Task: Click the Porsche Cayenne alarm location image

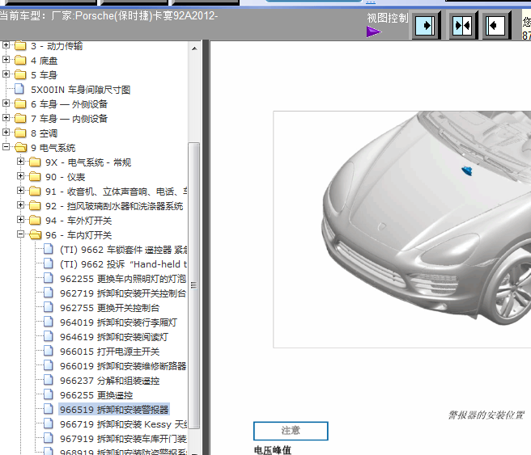Action: (x=402, y=230)
